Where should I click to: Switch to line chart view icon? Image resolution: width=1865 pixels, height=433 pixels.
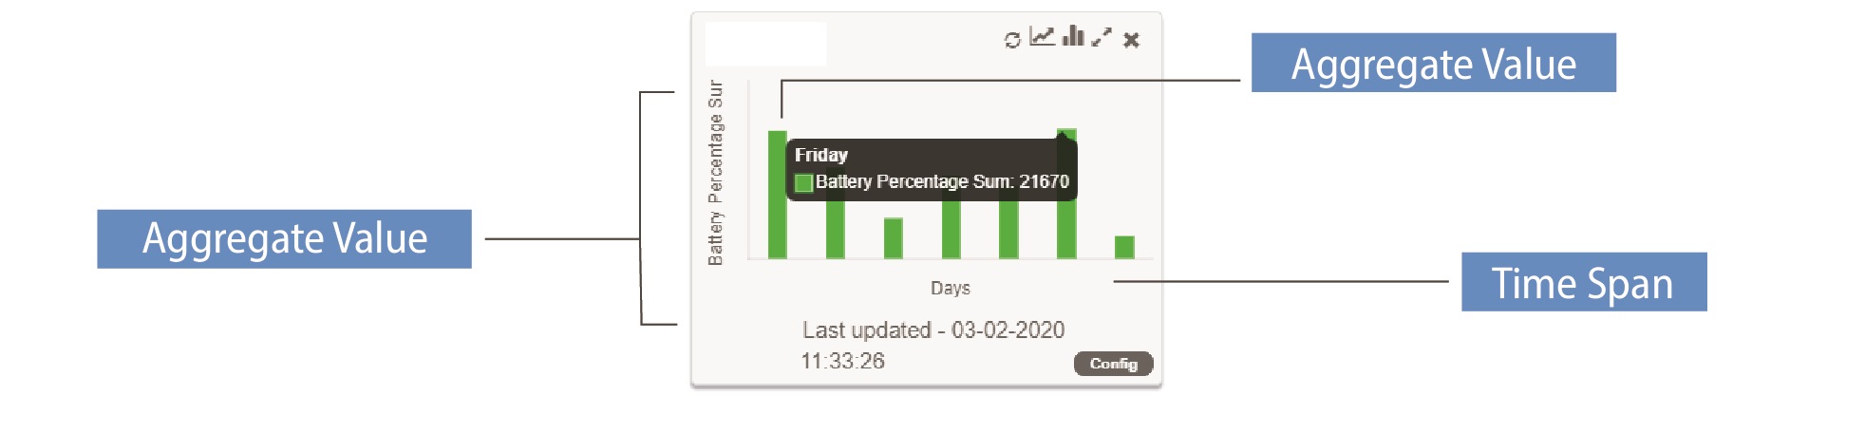(1043, 37)
